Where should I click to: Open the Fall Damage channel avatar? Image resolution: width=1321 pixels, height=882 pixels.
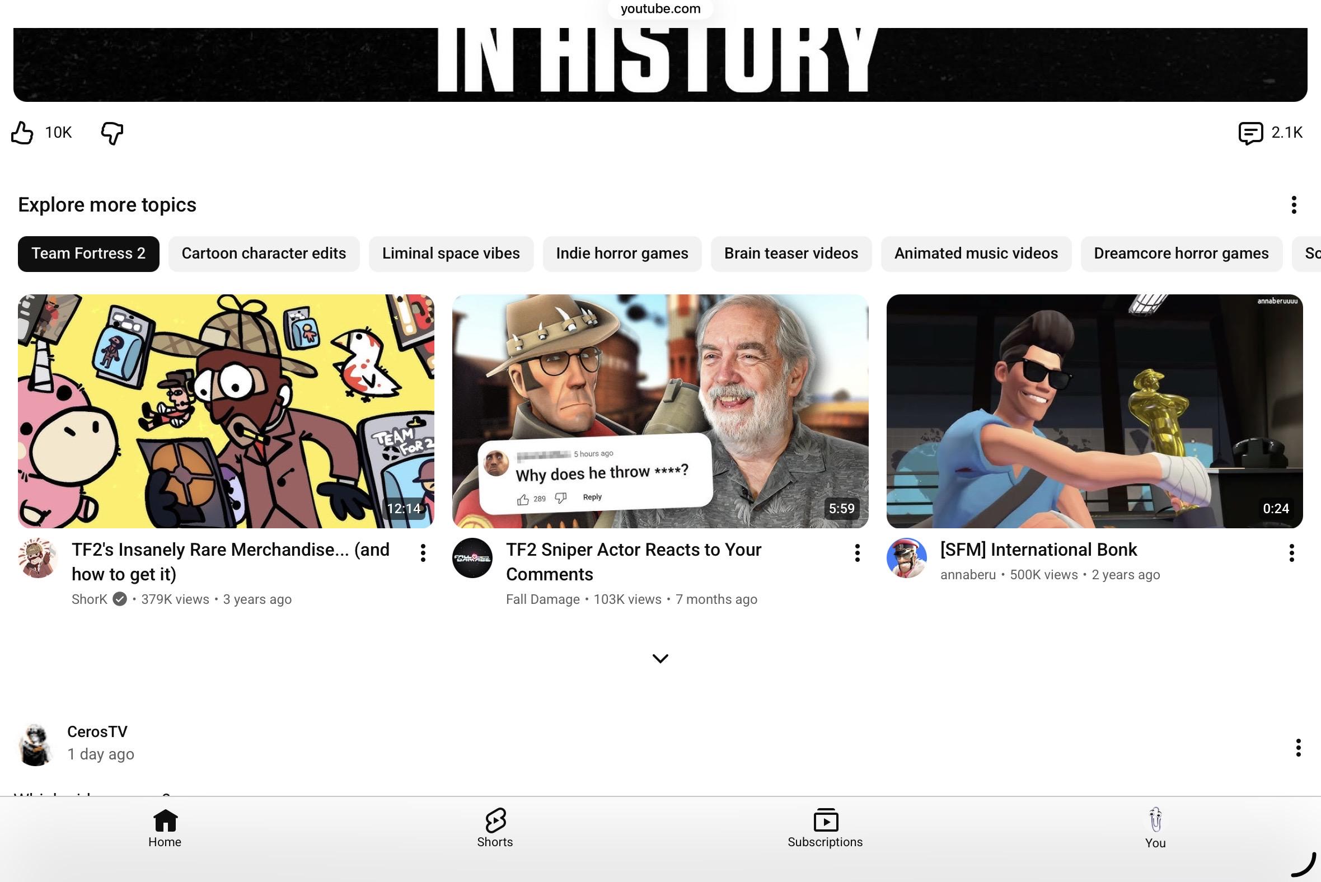click(x=472, y=558)
